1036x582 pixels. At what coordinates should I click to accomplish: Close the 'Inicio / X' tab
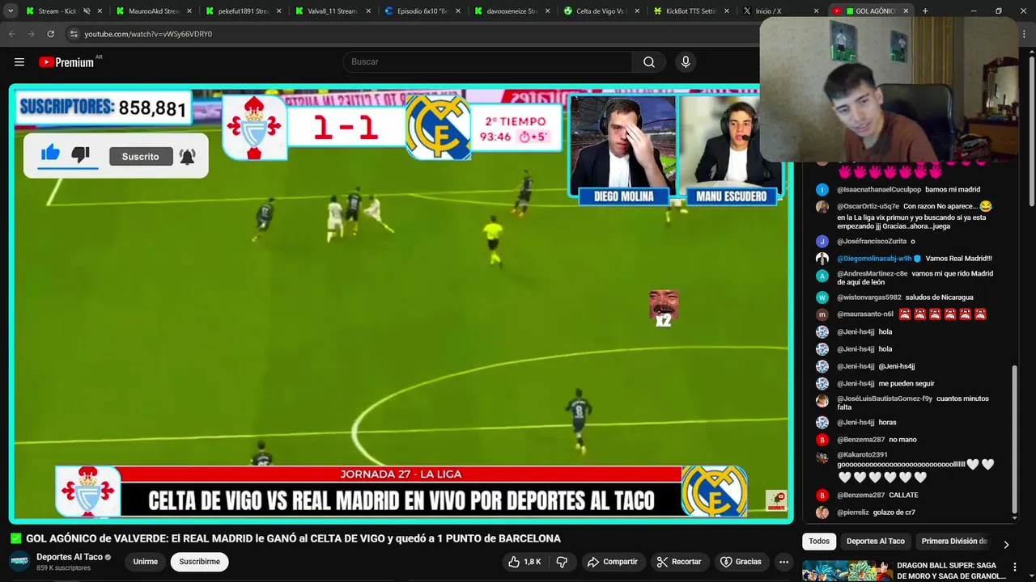coord(817,11)
